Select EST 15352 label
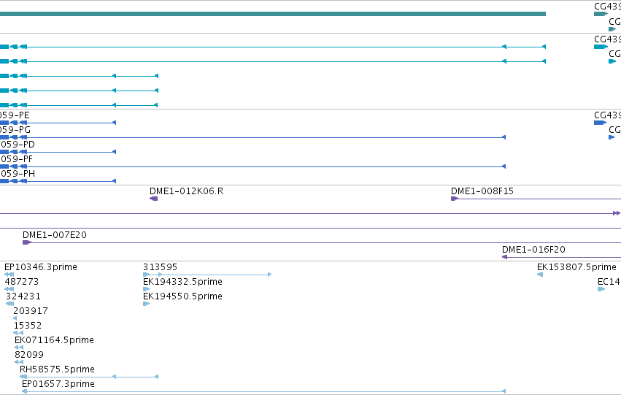The image size is (621, 395). pos(27,326)
